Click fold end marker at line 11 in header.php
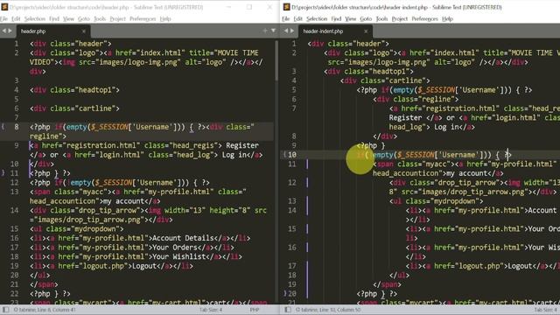Viewport: 560px width, 315px height. (x=3, y=173)
